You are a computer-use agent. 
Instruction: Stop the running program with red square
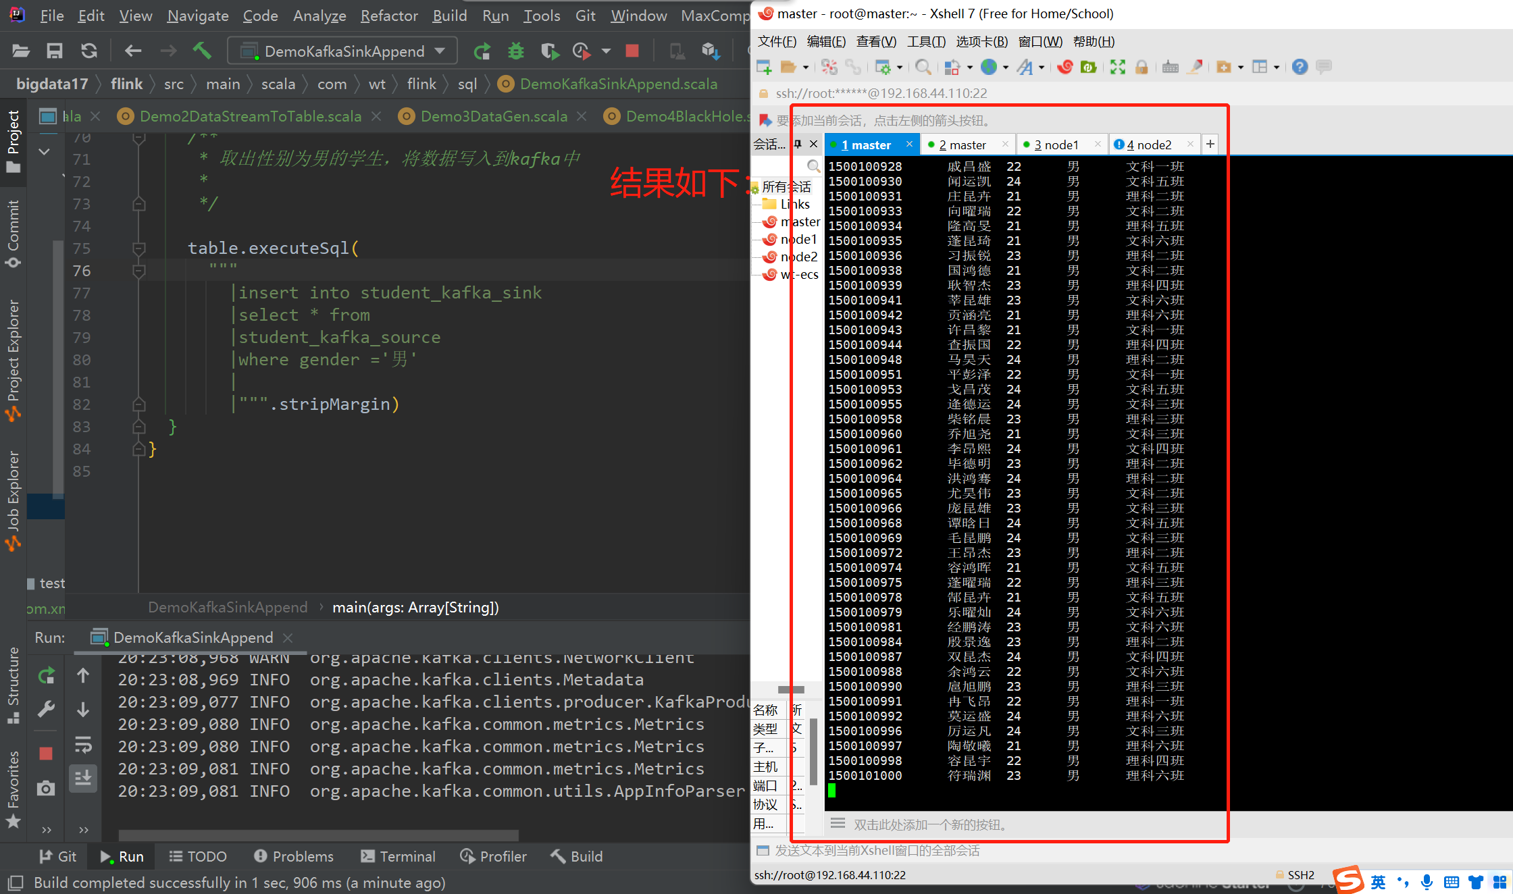[632, 51]
